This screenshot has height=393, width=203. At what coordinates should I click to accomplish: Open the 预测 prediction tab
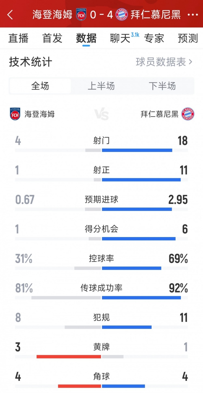[188, 38]
